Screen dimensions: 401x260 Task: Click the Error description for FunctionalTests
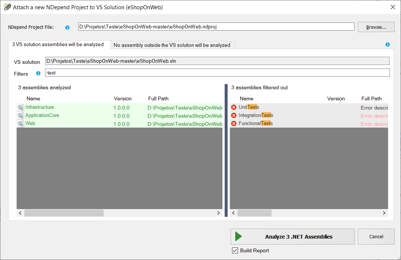[374, 124]
